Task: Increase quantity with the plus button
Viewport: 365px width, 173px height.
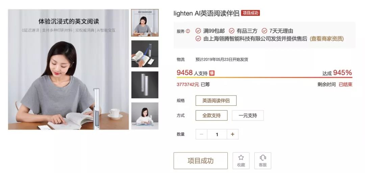Action: [232, 134]
